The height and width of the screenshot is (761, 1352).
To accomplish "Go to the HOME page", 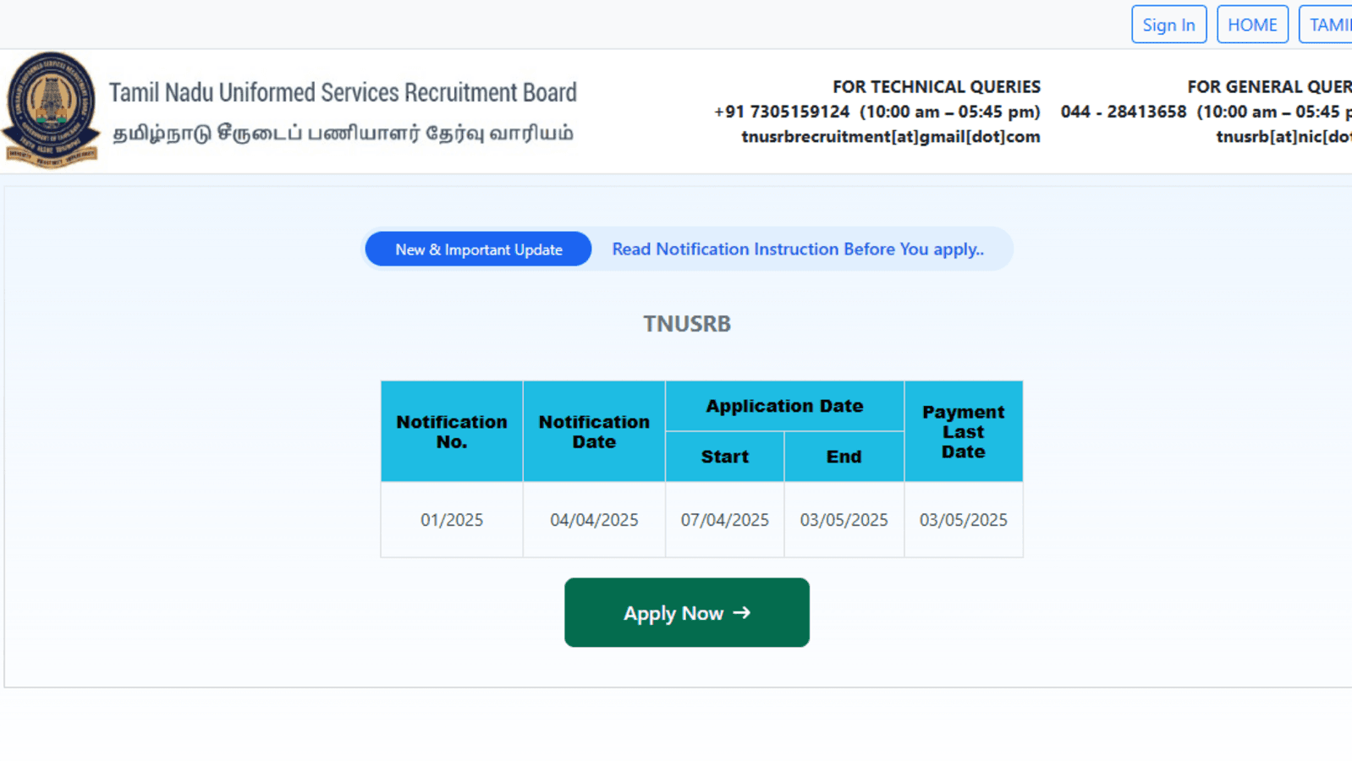I will (1252, 25).
